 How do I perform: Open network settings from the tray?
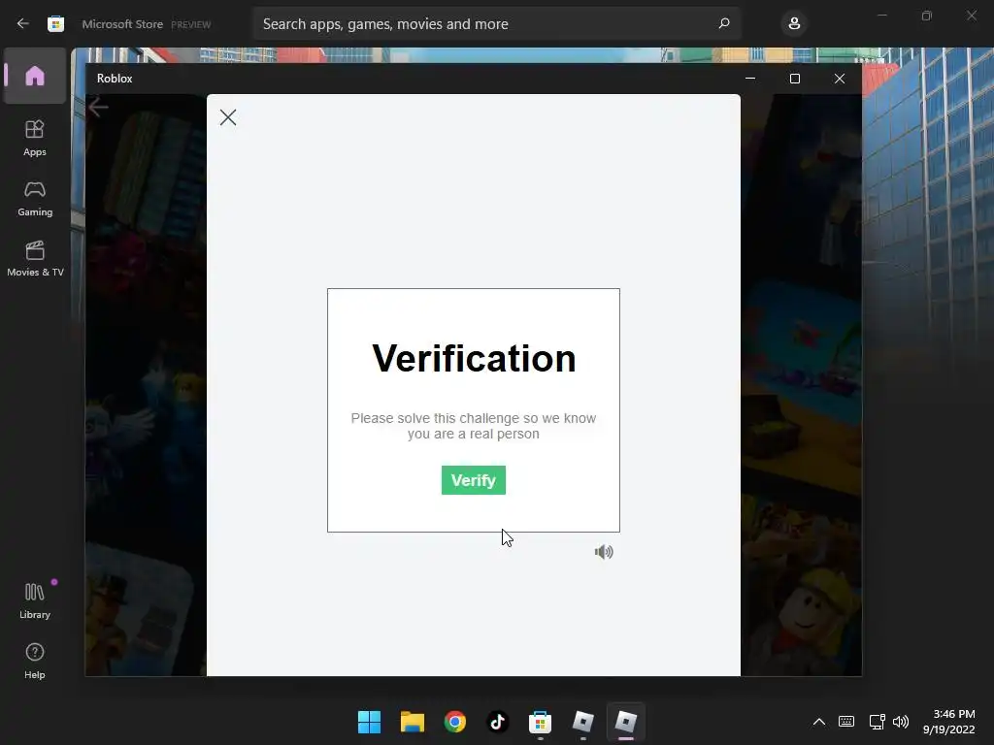(x=877, y=722)
